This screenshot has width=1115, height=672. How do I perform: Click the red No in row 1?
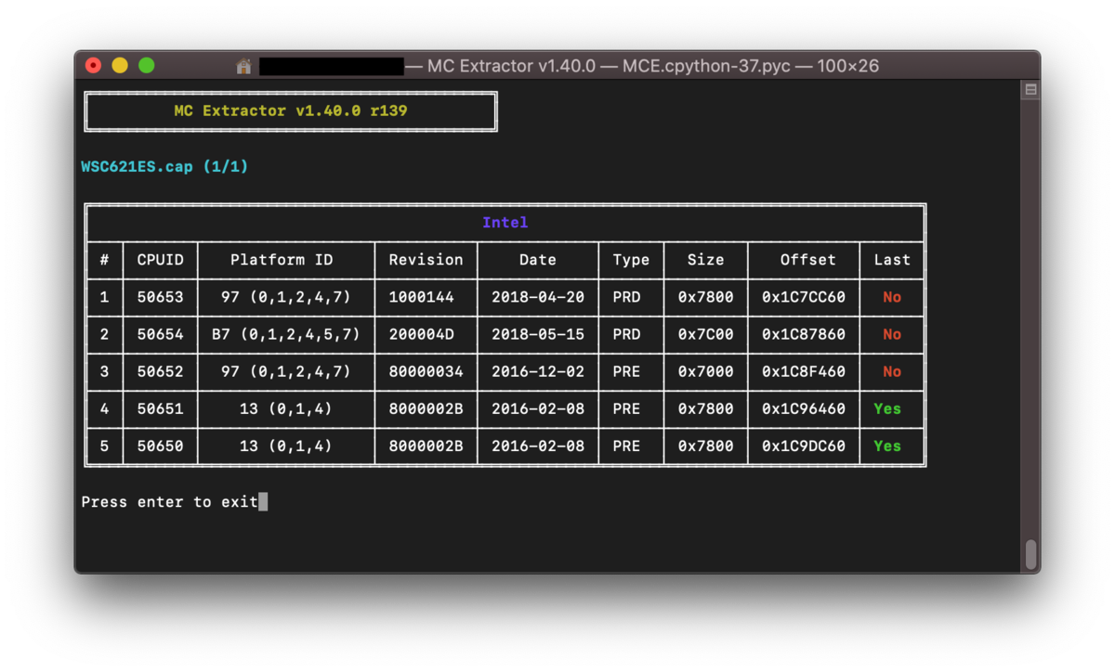click(892, 297)
